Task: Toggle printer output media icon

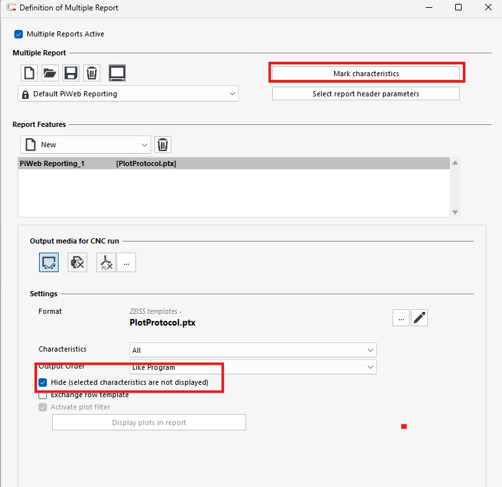Action: pos(77,262)
